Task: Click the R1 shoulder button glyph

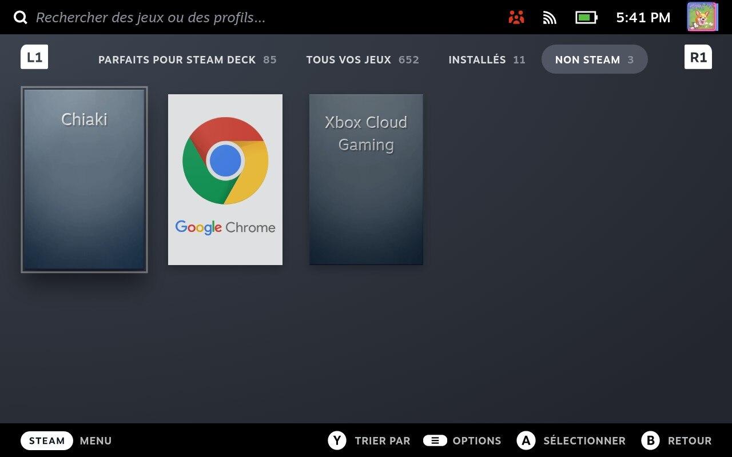Action: [698, 57]
